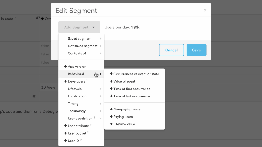
Task: Toggle the eye visibility icon in background
Action: coord(34,96)
